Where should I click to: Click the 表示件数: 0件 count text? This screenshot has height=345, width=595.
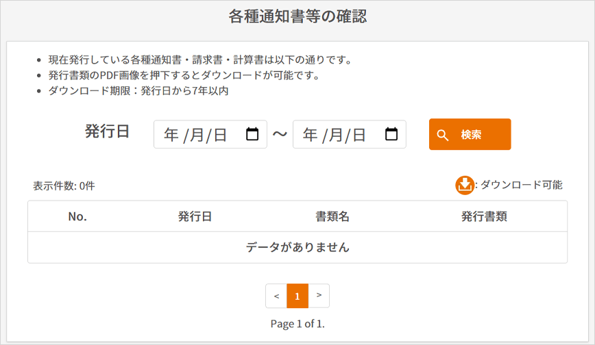click(x=64, y=186)
